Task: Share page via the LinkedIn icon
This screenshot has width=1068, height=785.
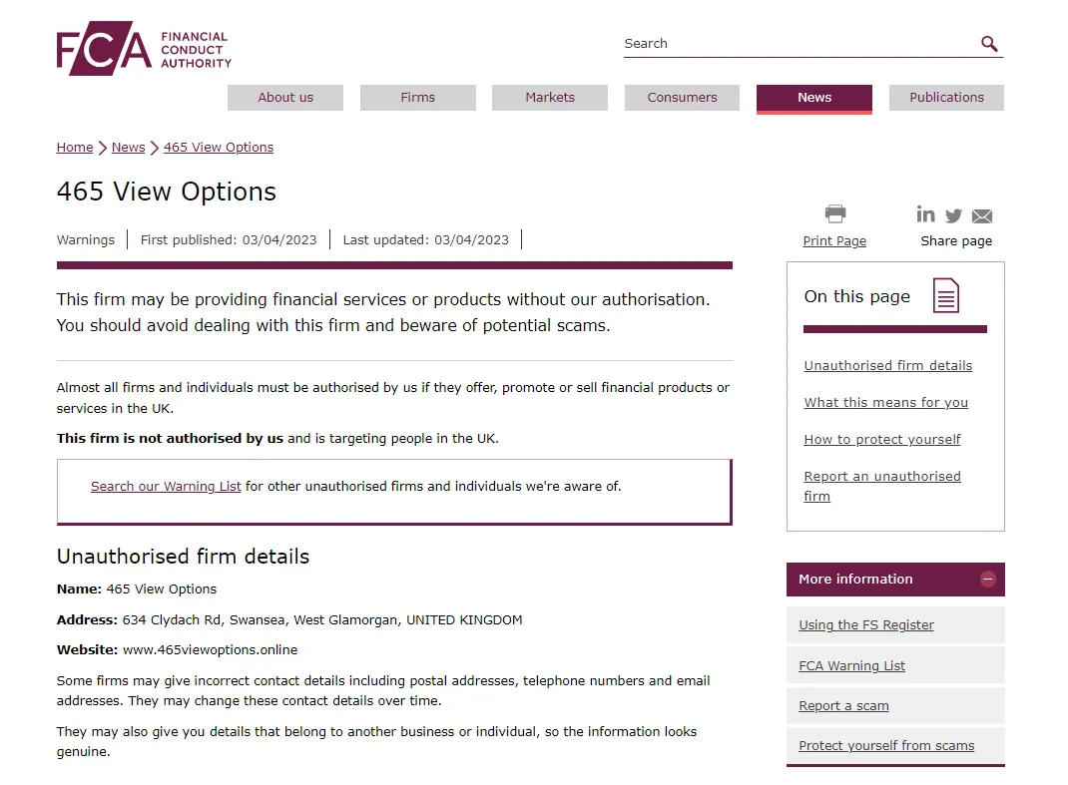Action: click(x=925, y=214)
